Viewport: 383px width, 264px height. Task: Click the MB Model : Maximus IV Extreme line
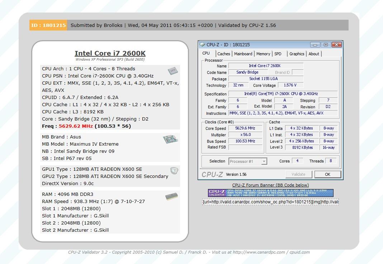(80, 144)
